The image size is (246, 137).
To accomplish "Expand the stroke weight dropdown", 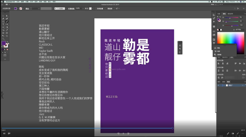I will (x=39, y=9).
